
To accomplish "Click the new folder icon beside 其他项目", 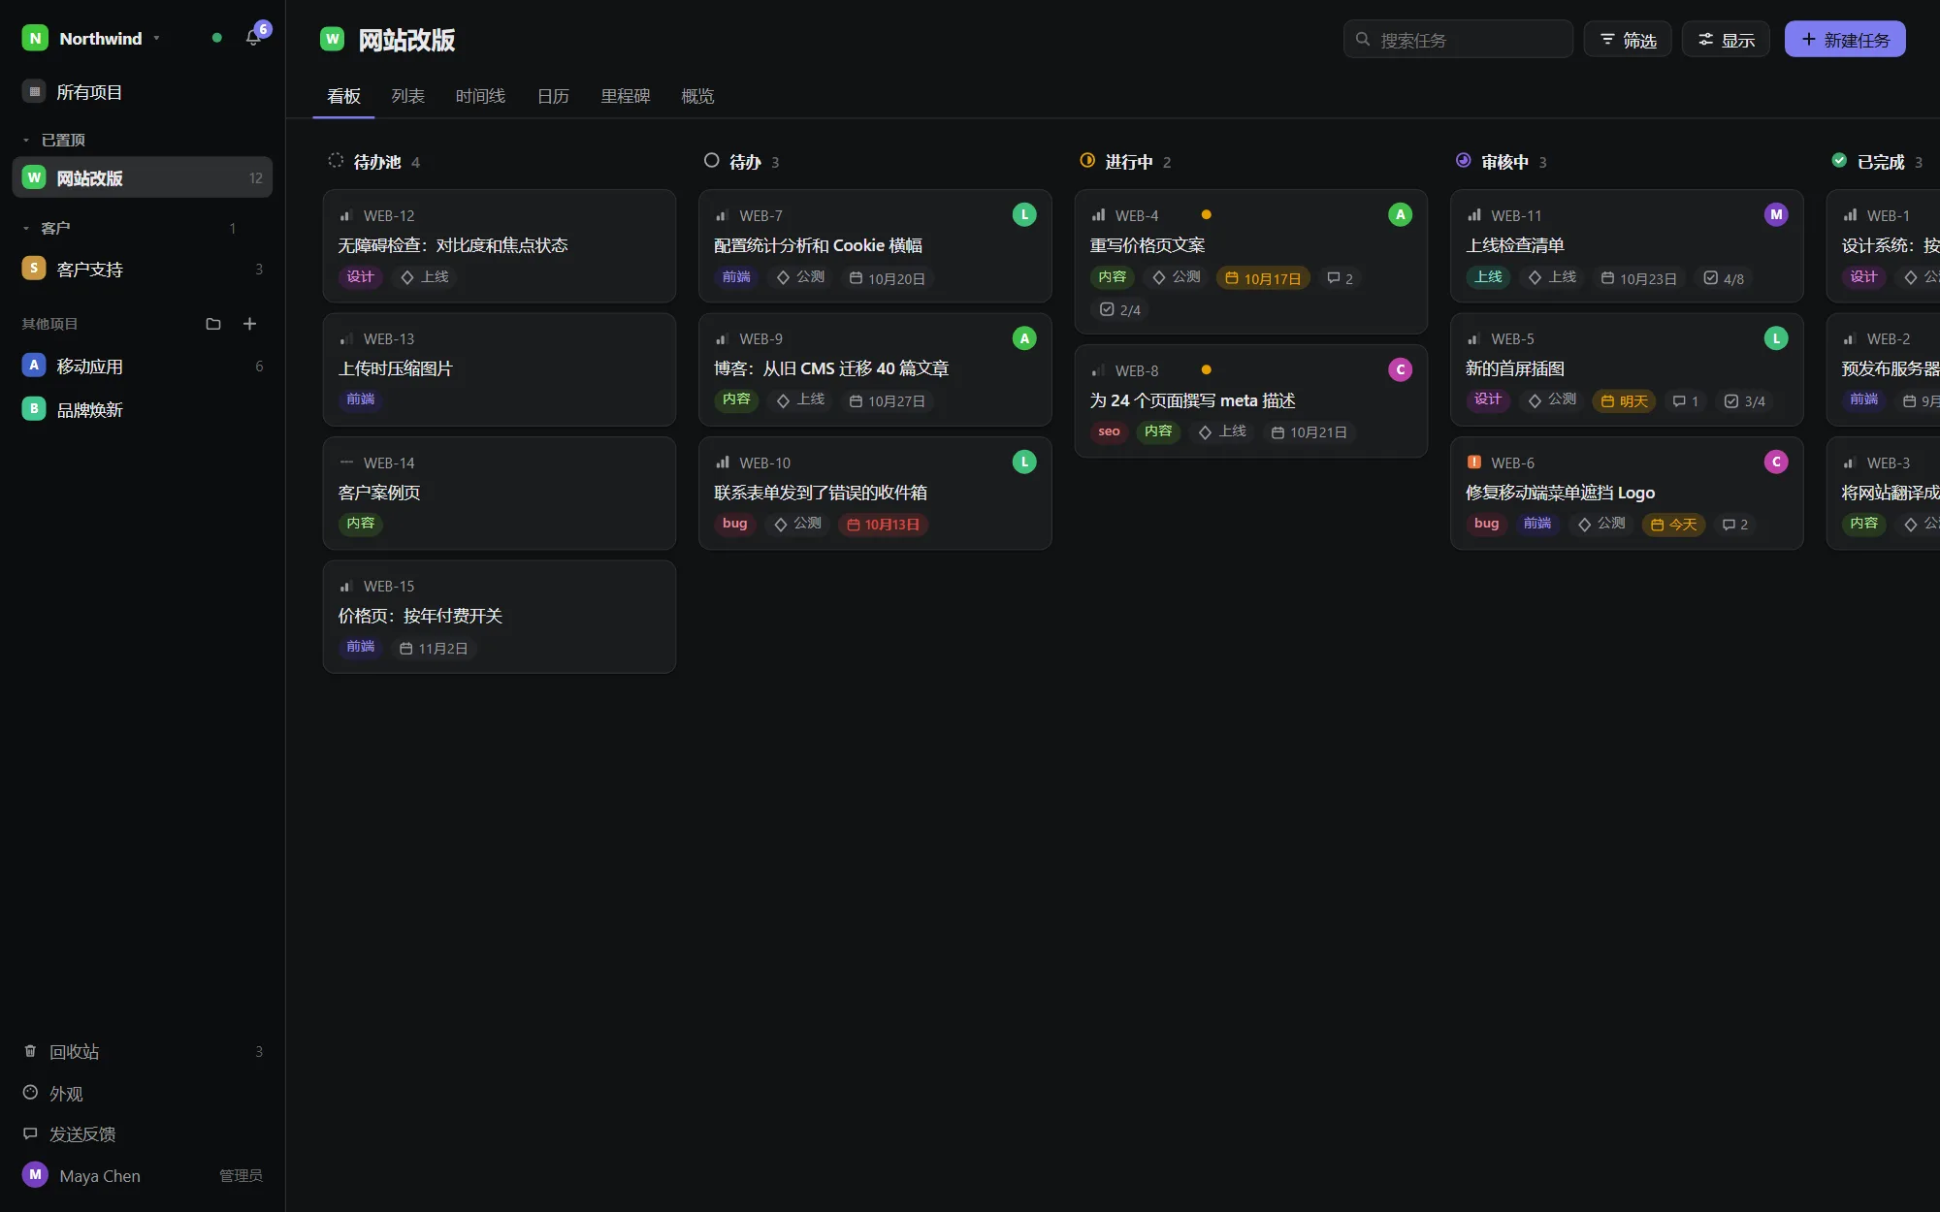I will click(213, 324).
